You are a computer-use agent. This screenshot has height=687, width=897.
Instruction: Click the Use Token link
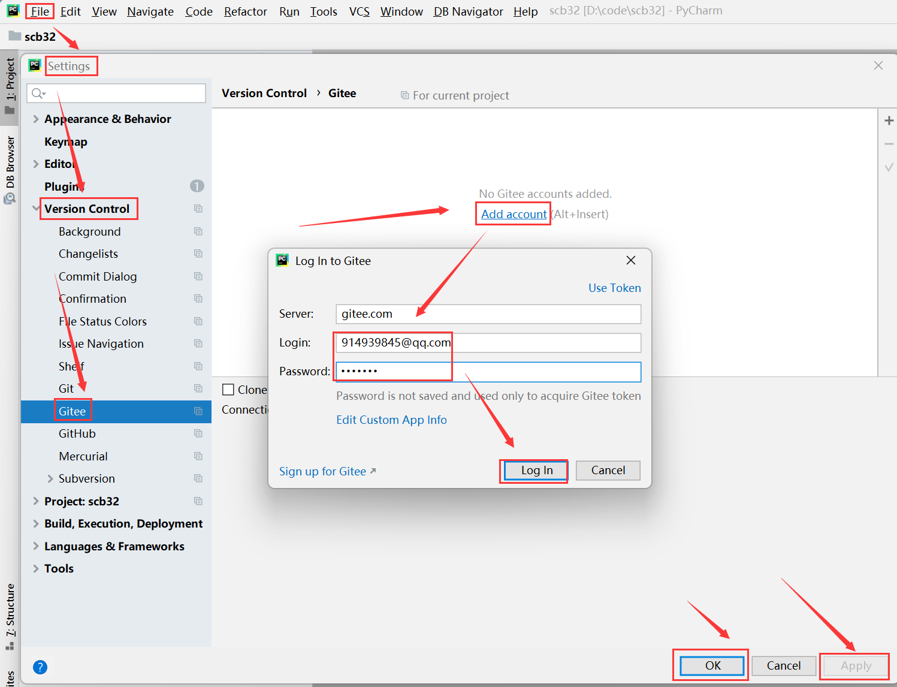[x=614, y=288]
